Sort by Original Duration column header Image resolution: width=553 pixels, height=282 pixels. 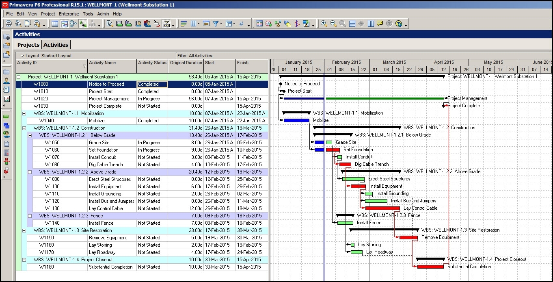186,66
